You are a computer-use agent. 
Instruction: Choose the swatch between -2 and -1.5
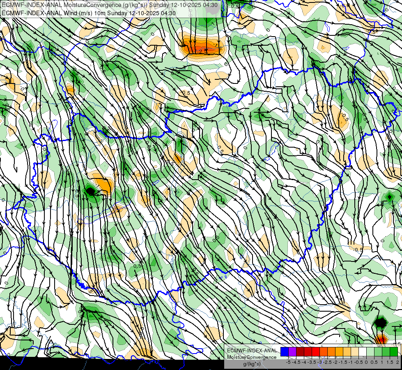click(x=339, y=352)
